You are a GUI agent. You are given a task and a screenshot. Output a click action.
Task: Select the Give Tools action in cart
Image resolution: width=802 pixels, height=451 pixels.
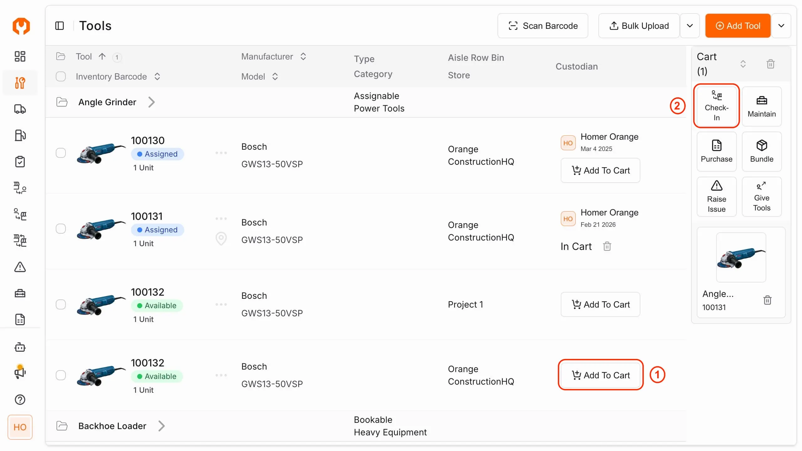click(762, 196)
